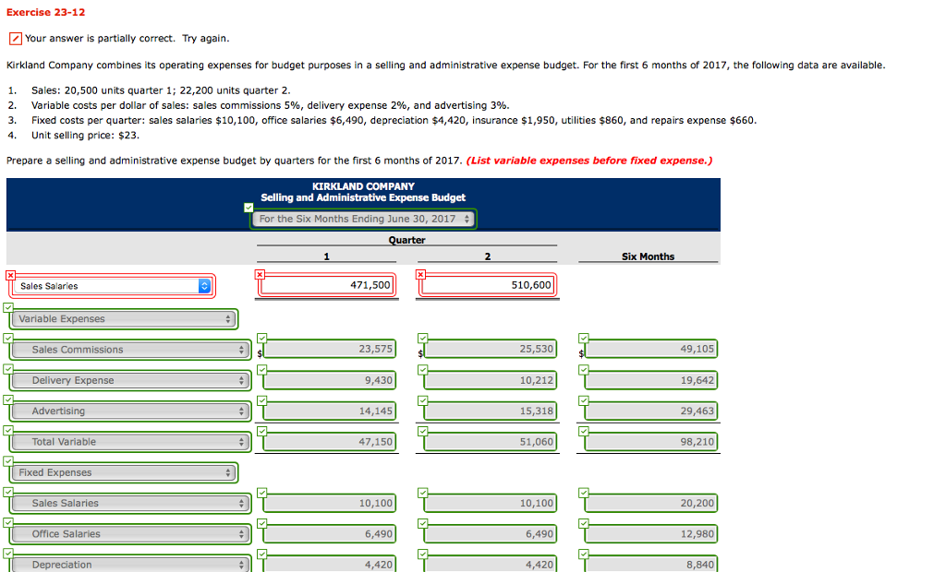Click the green check above the Fixed Expenses selector

(9, 459)
